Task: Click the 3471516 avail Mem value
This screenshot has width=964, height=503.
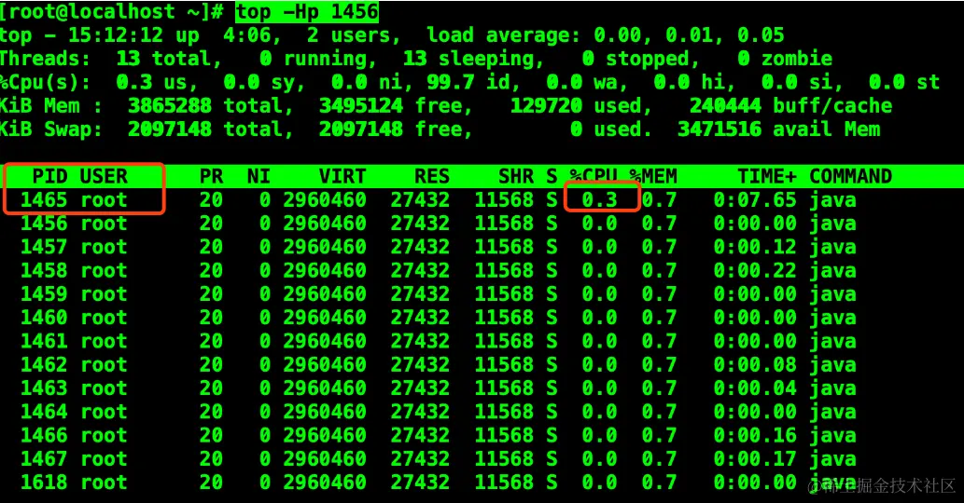Action: click(x=779, y=129)
